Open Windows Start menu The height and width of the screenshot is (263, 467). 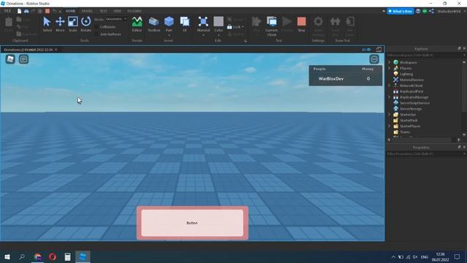[7, 256]
